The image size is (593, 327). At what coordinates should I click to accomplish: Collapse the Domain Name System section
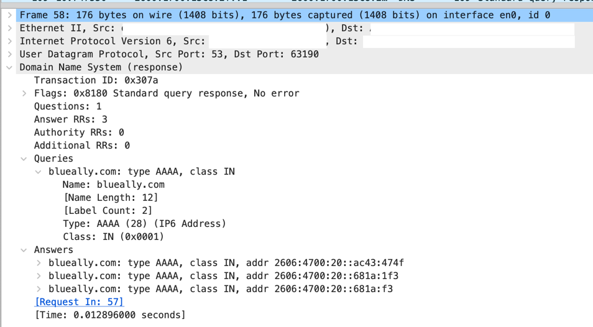(10, 67)
